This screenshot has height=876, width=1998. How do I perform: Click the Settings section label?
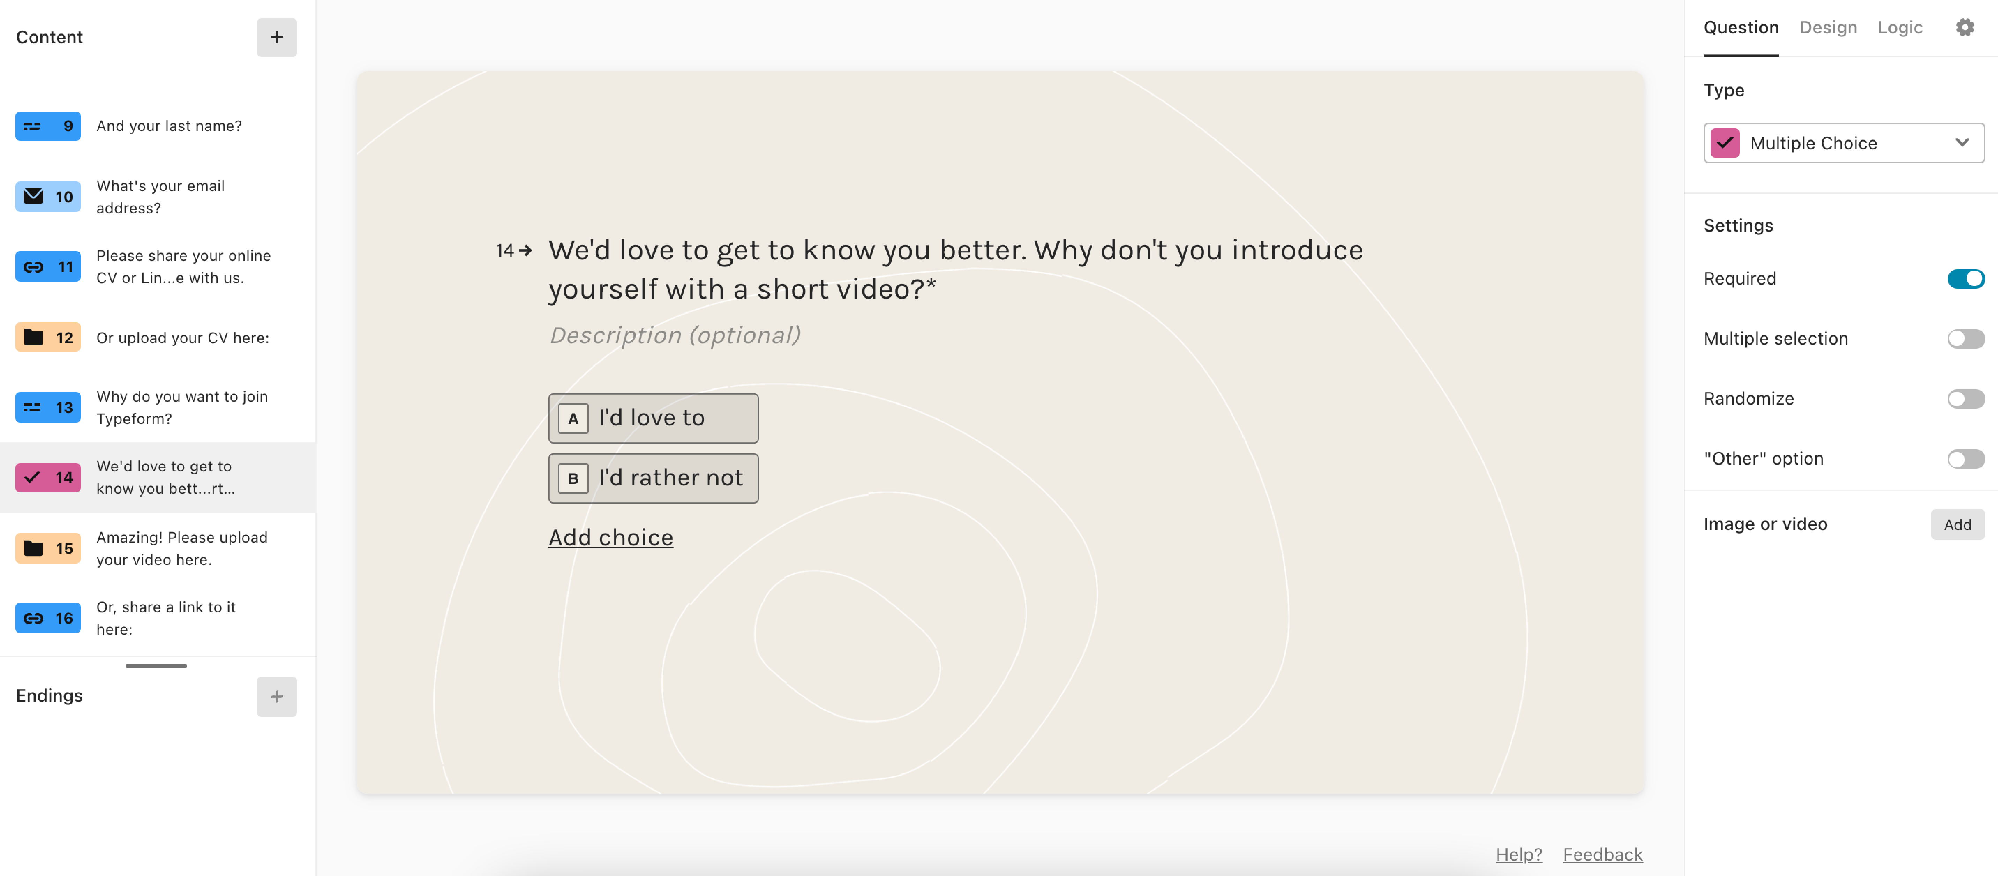coord(1737,226)
